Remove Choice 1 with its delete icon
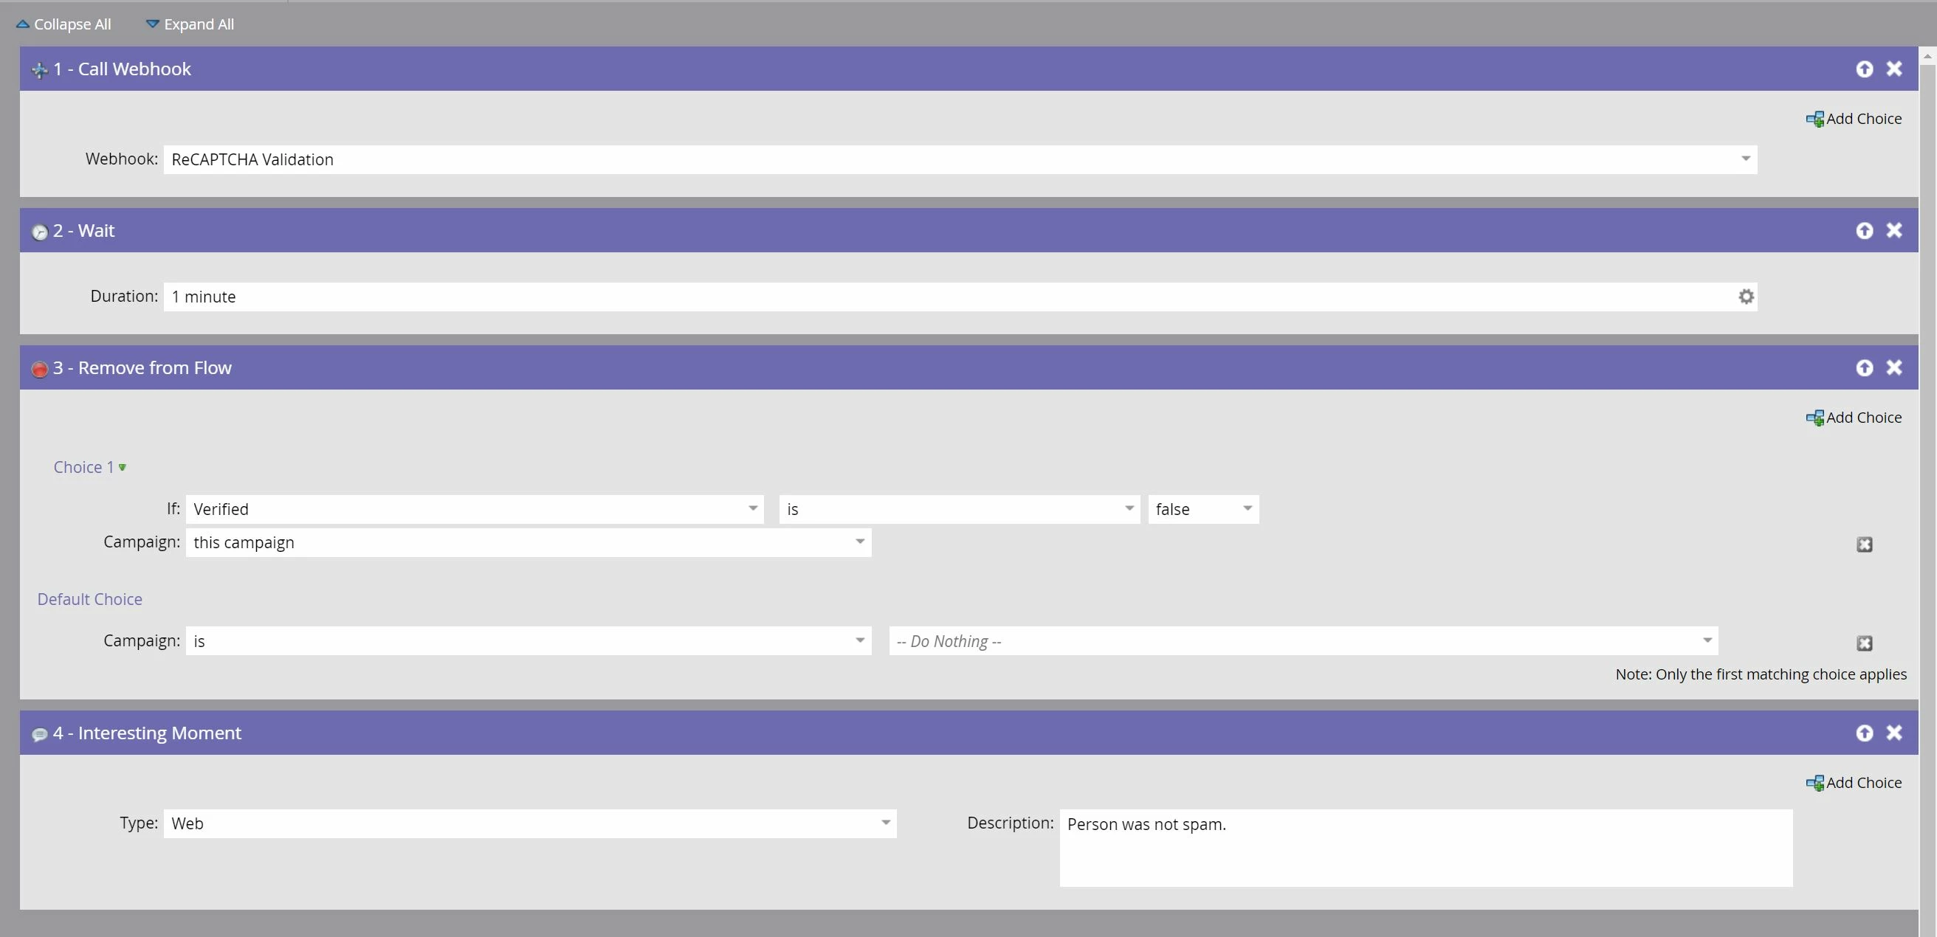Image resolution: width=1937 pixels, height=937 pixels. pos(1864,544)
